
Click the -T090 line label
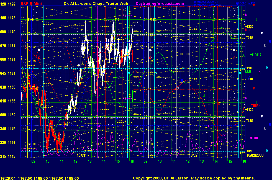[249, 79]
